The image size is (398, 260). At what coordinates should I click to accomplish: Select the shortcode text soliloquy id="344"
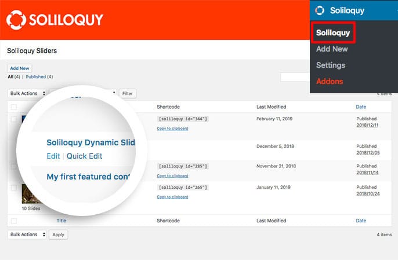click(183, 119)
